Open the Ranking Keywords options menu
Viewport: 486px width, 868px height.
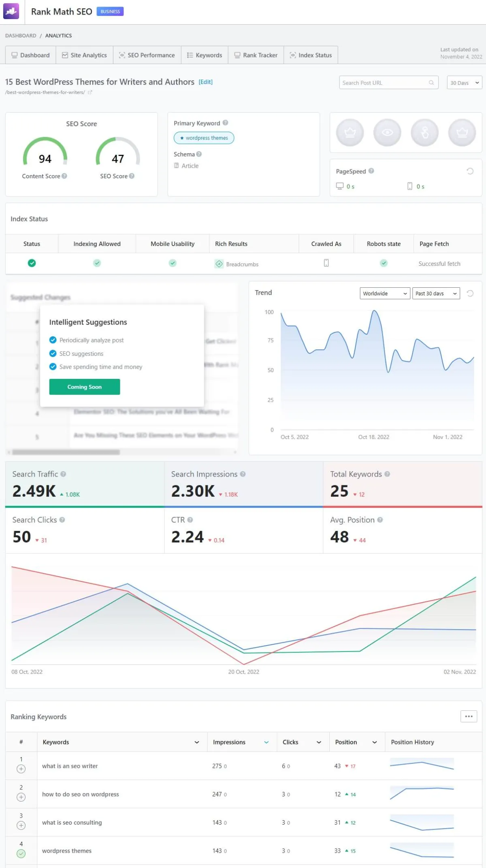[469, 716]
